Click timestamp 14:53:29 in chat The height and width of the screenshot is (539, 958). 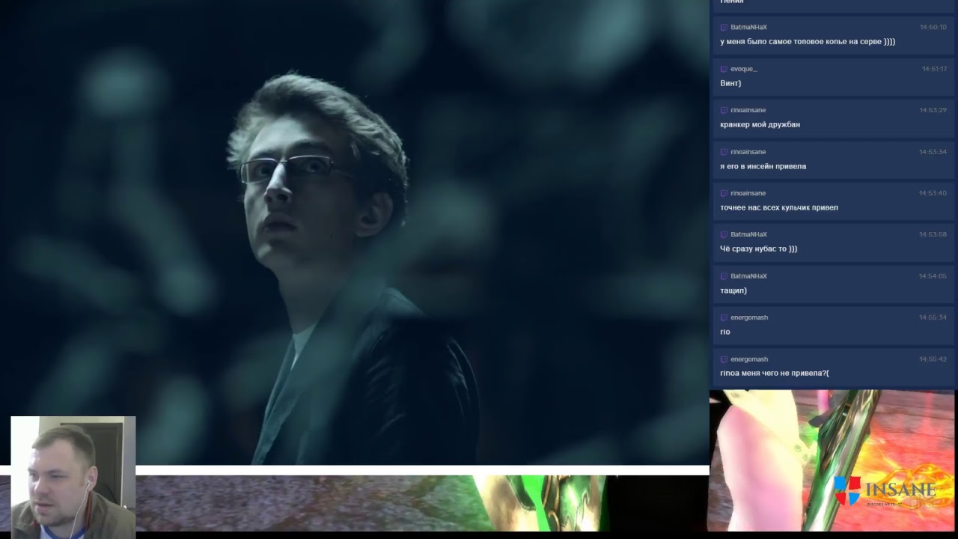[933, 110]
